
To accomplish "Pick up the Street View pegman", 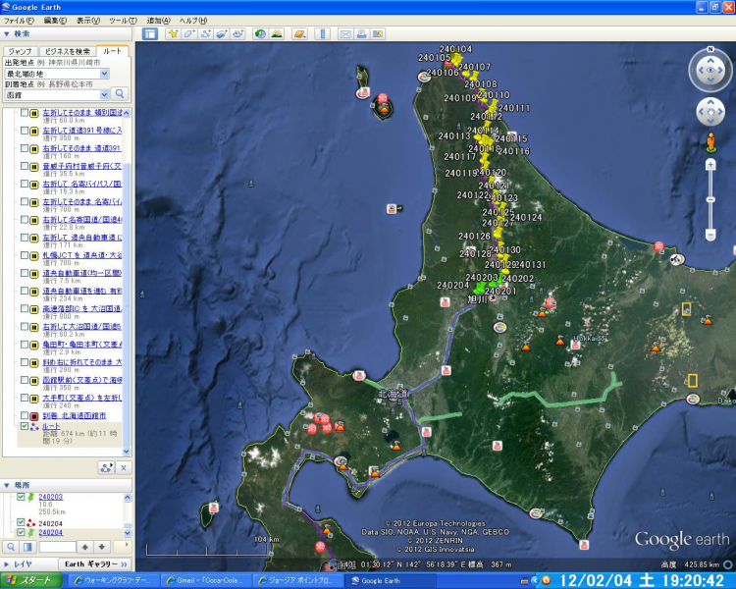I will pos(710,141).
